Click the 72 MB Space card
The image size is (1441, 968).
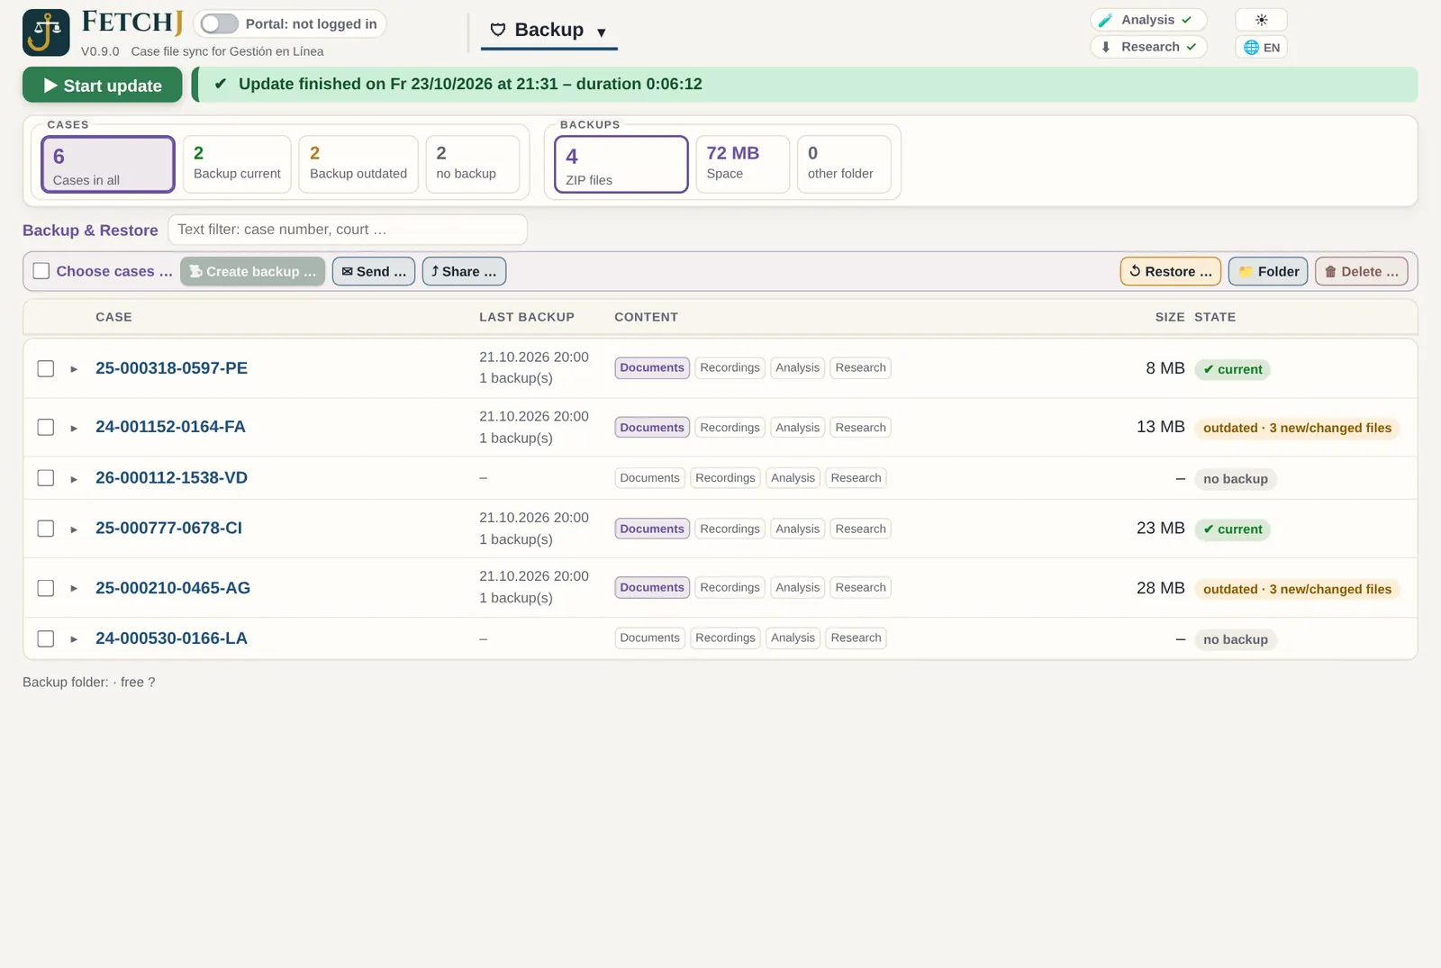pyautogui.click(x=743, y=164)
